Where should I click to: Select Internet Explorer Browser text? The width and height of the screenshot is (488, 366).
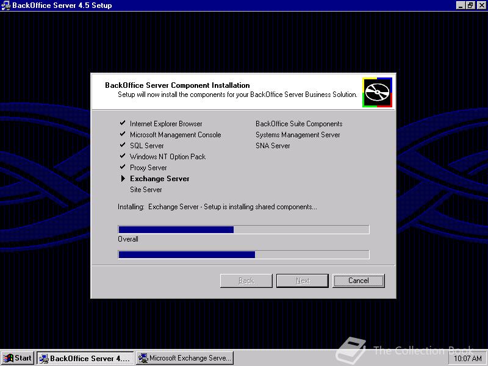166,124
